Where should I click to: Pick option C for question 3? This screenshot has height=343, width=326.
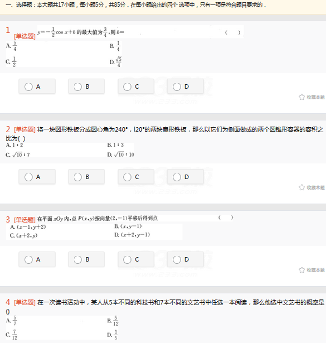[x=136, y=259]
